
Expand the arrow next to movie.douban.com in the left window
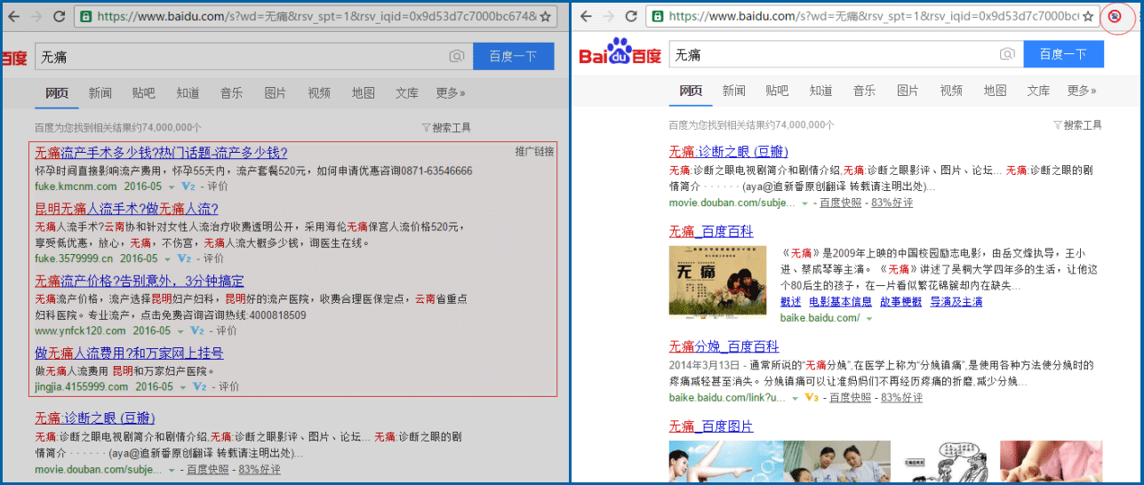(170, 469)
